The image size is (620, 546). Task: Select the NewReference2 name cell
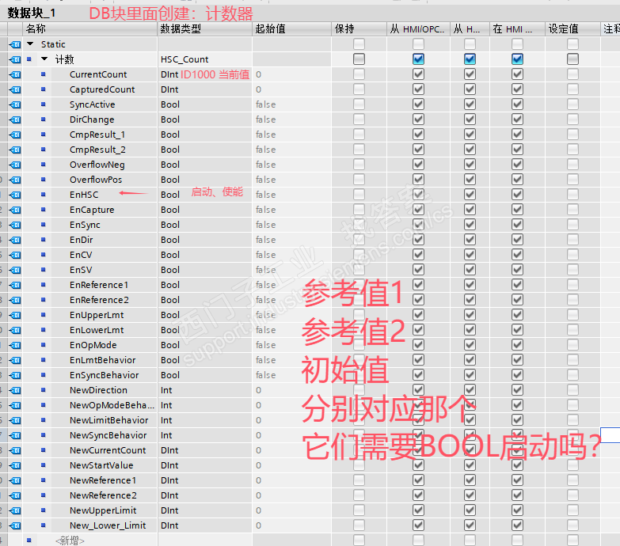coord(105,495)
